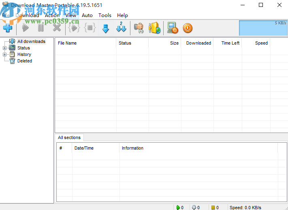
Task: Sort by the Status column header
Action: (x=132, y=43)
